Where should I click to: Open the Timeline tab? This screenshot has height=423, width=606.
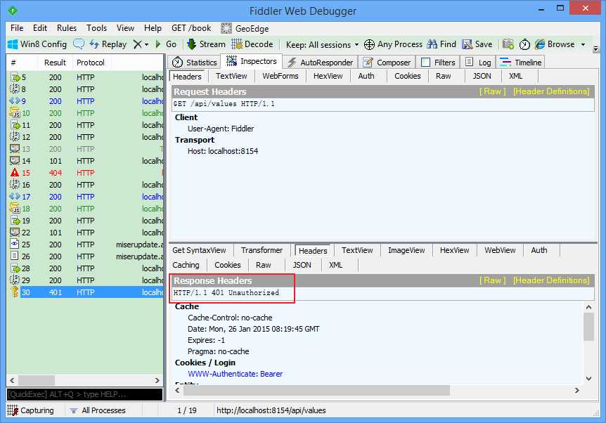coord(521,63)
